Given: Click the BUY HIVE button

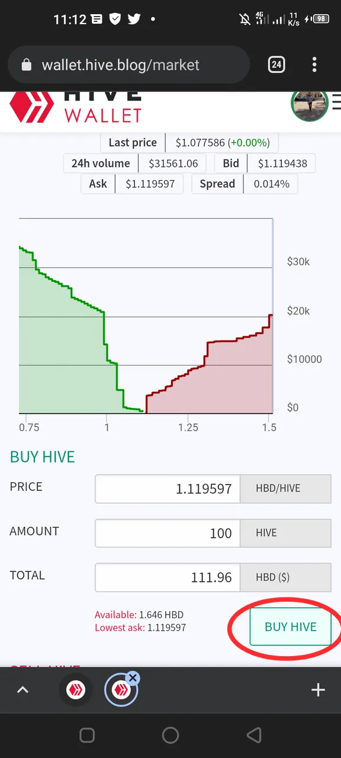Looking at the screenshot, I should pos(291,627).
